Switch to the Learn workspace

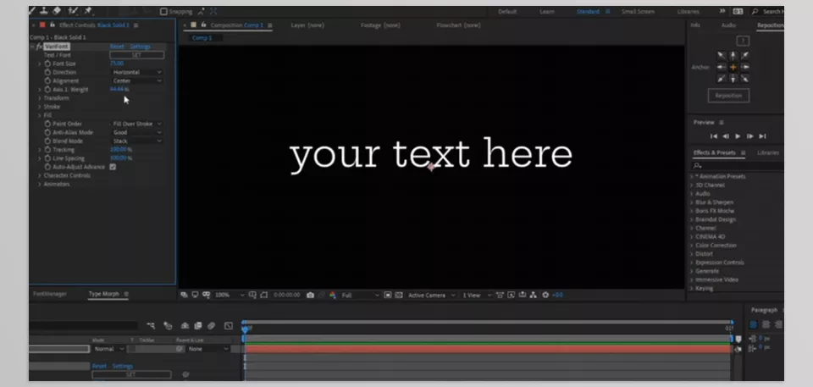point(547,11)
